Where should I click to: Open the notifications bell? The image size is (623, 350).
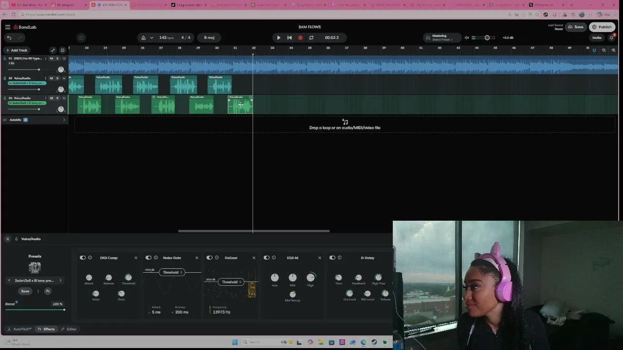pos(612,37)
